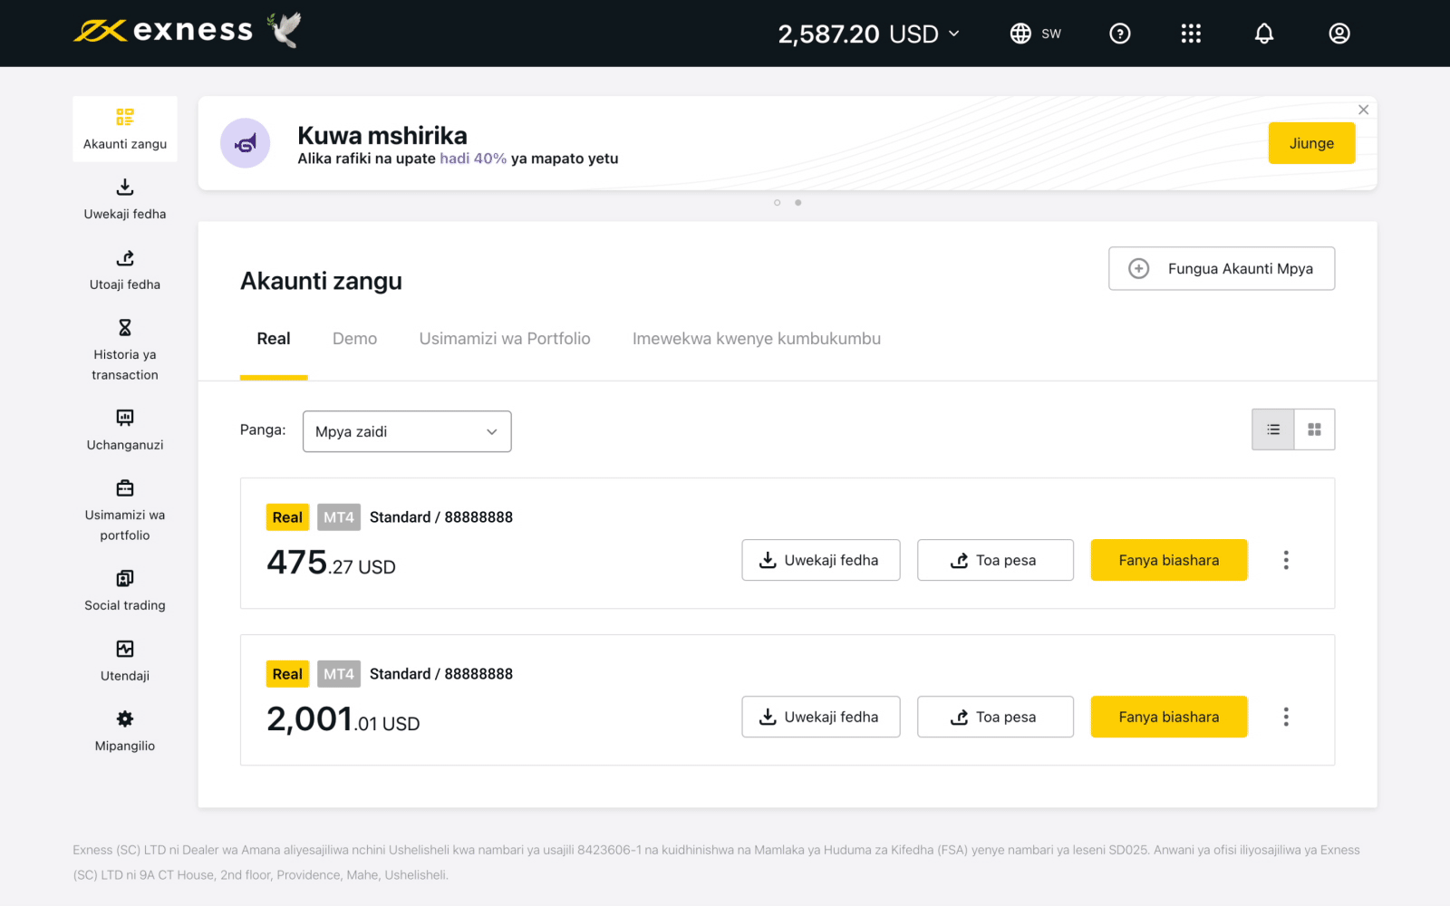Viewport: 1450px width, 906px height.
Task: Click the 2,001.01 USD balance text
Action: click(343, 719)
